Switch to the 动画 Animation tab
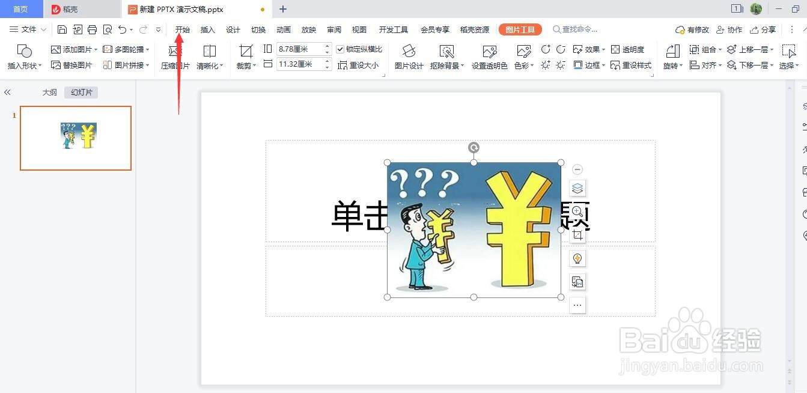 284,29
